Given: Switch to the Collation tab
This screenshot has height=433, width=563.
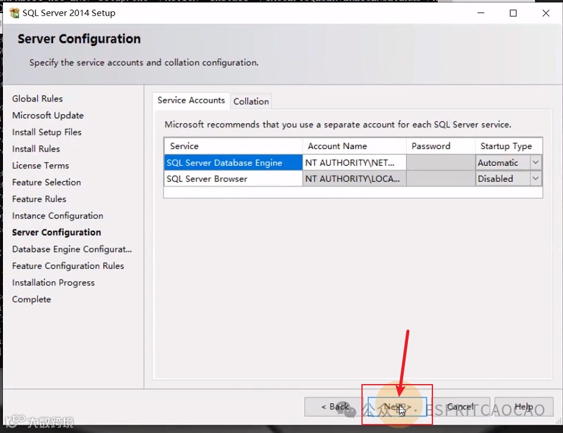Looking at the screenshot, I should pos(251,101).
